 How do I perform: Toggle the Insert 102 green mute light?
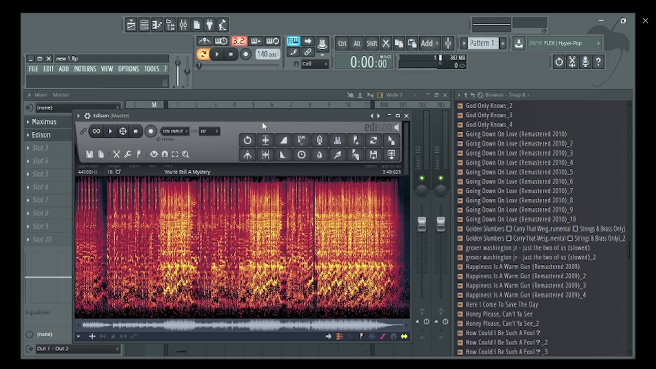point(422,178)
